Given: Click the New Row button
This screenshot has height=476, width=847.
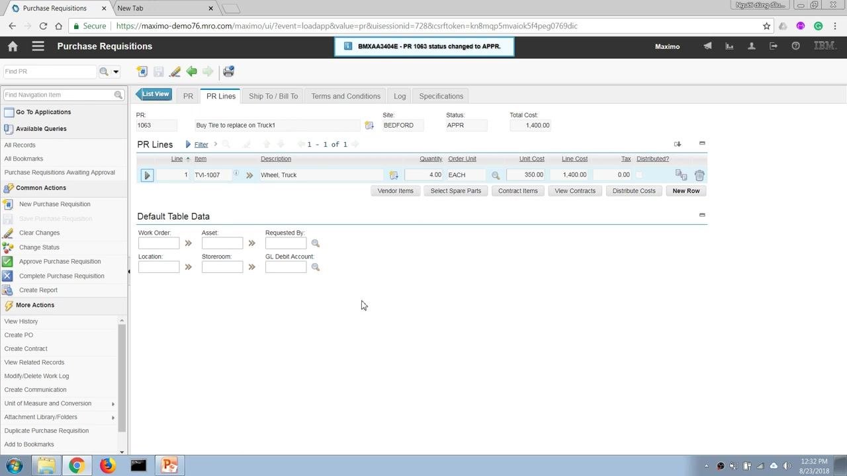Looking at the screenshot, I should click(x=686, y=191).
